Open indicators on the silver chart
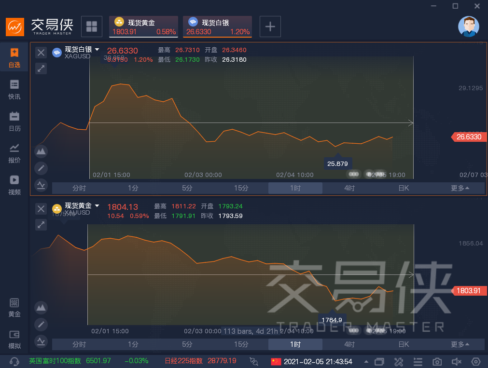Screen dimensions: 488x368 pos(41,185)
